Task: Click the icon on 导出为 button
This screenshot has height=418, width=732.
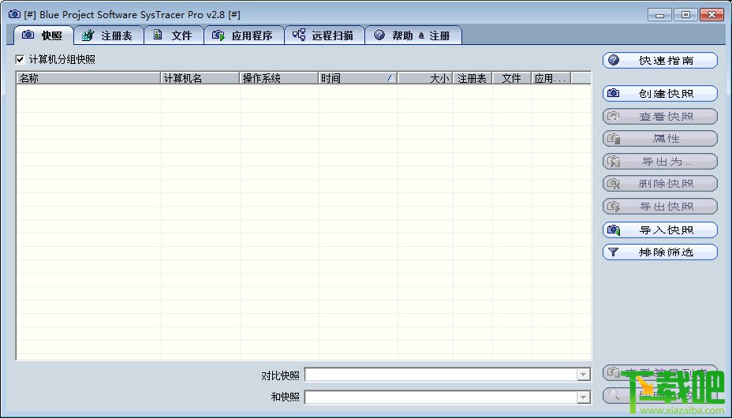Action: coord(614,162)
